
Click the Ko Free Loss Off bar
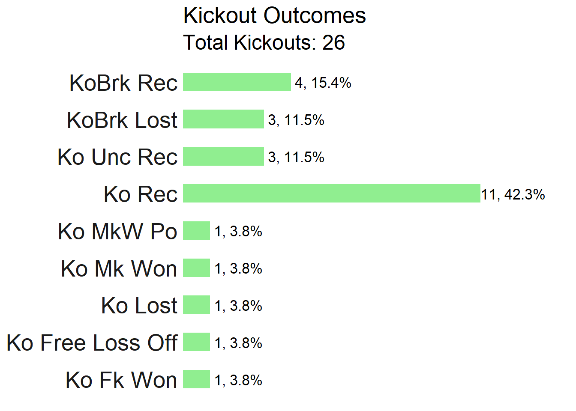point(196,342)
